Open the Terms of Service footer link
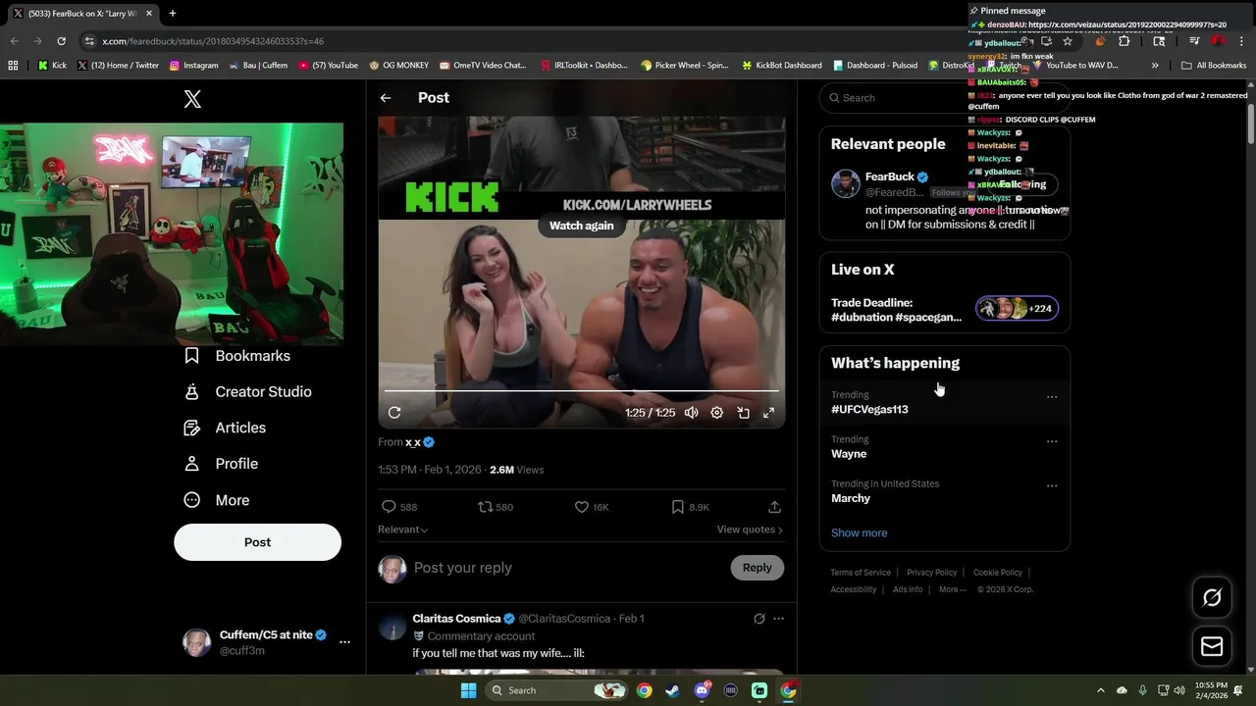Viewport: 1256px width, 706px height. tap(861, 573)
